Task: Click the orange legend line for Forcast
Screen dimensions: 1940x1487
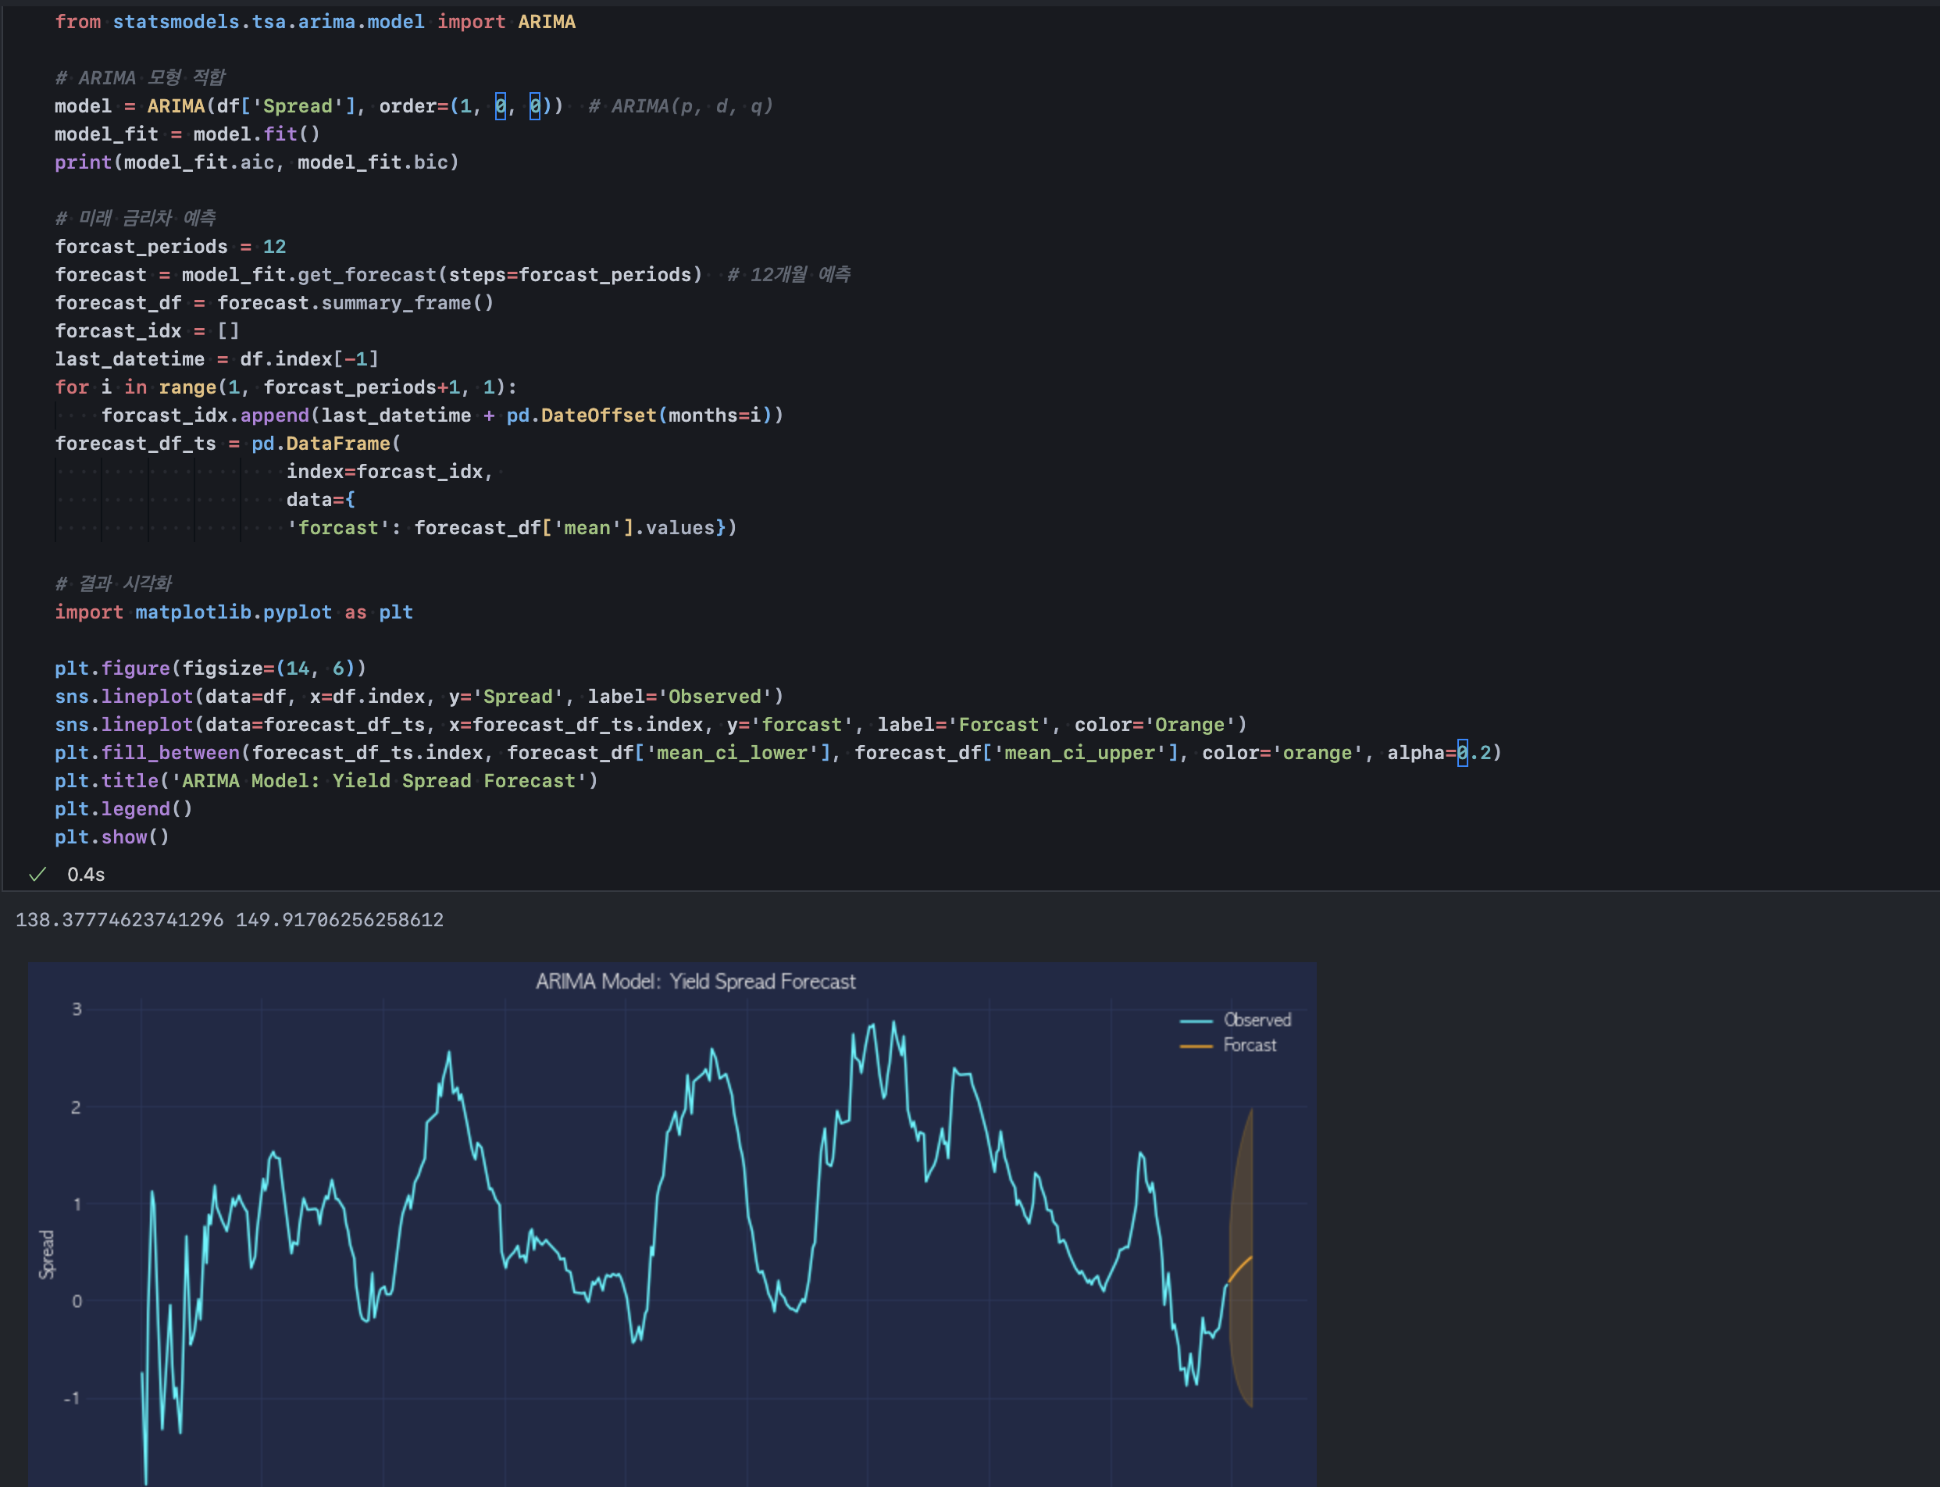Action: pyautogui.click(x=1196, y=1047)
